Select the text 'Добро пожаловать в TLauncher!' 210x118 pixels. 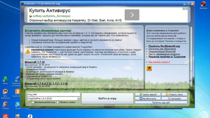[x=162, y=30]
